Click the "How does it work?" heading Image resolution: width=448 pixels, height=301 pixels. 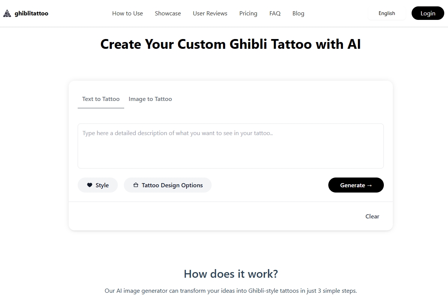pos(231,274)
